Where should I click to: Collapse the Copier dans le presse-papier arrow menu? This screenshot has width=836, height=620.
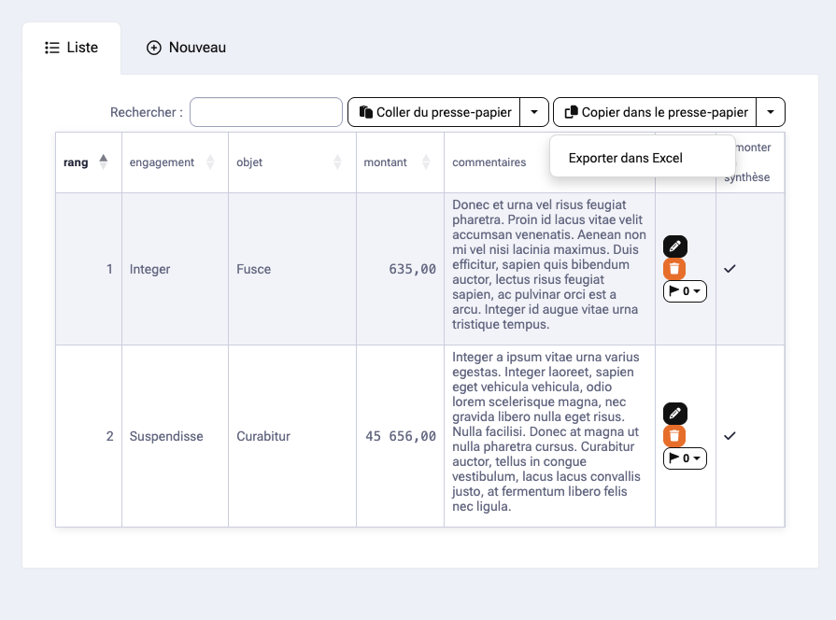click(x=771, y=112)
